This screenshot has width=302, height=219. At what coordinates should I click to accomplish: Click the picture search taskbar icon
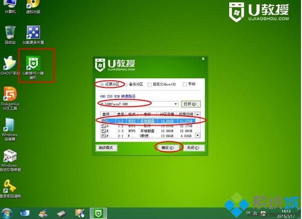coord(80,213)
